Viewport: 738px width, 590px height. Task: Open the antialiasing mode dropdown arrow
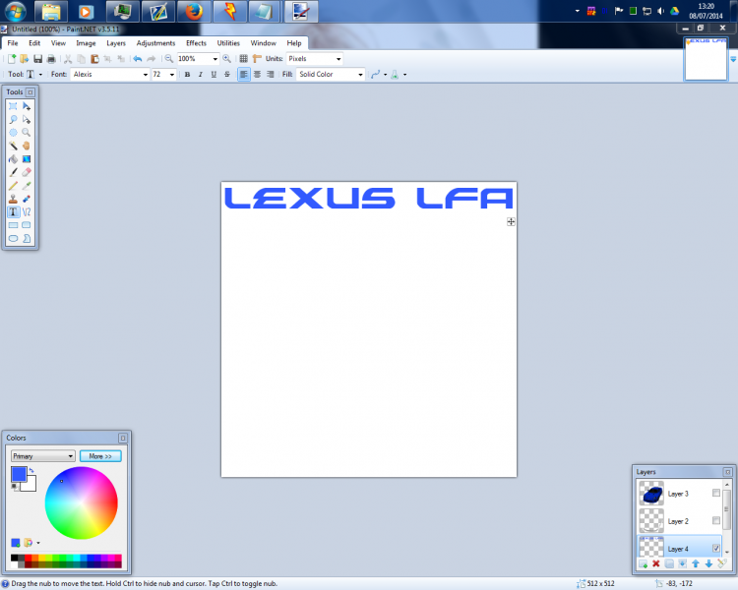(385, 75)
